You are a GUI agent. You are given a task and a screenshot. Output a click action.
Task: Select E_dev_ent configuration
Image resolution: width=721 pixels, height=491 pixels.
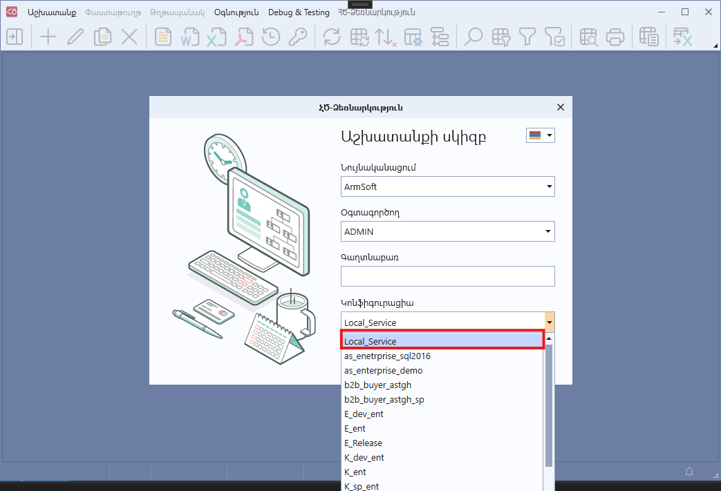pos(442,414)
